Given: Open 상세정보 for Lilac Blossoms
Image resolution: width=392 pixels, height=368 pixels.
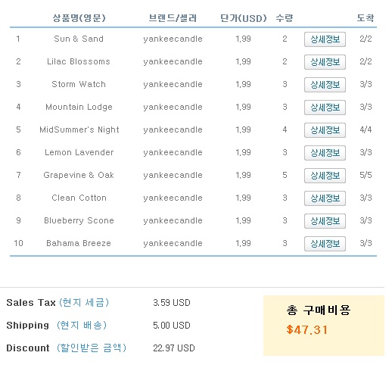Looking at the screenshot, I should point(325,62).
